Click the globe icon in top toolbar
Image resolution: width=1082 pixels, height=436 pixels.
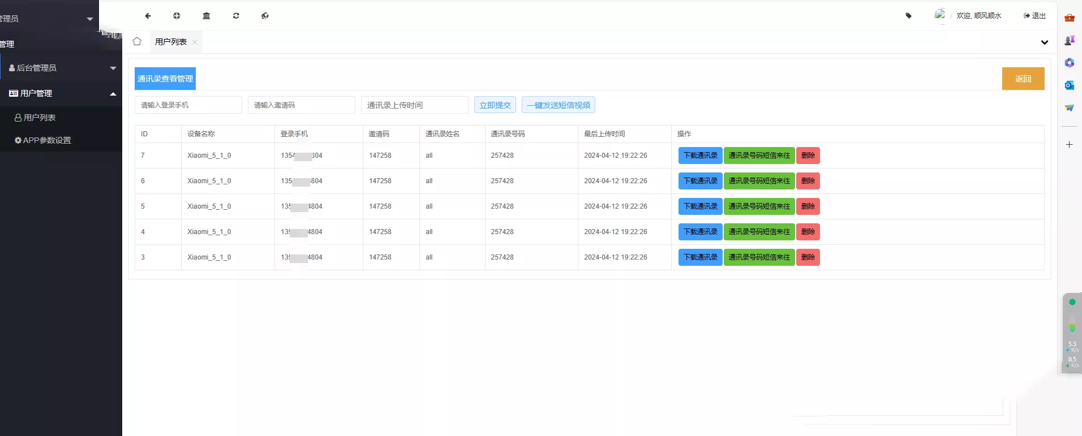coord(265,16)
